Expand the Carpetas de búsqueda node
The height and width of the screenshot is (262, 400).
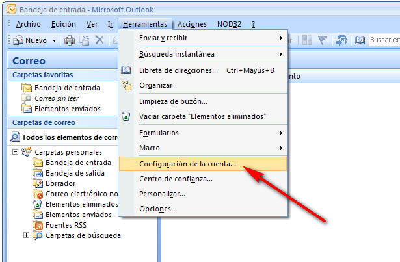pyautogui.click(x=26, y=235)
